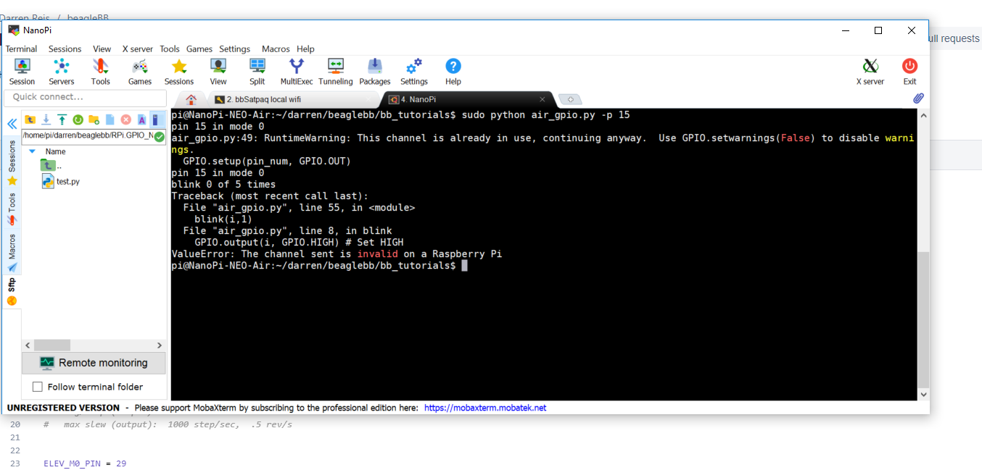Open the Macros menu
The height and width of the screenshot is (470, 982).
tap(275, 49)
